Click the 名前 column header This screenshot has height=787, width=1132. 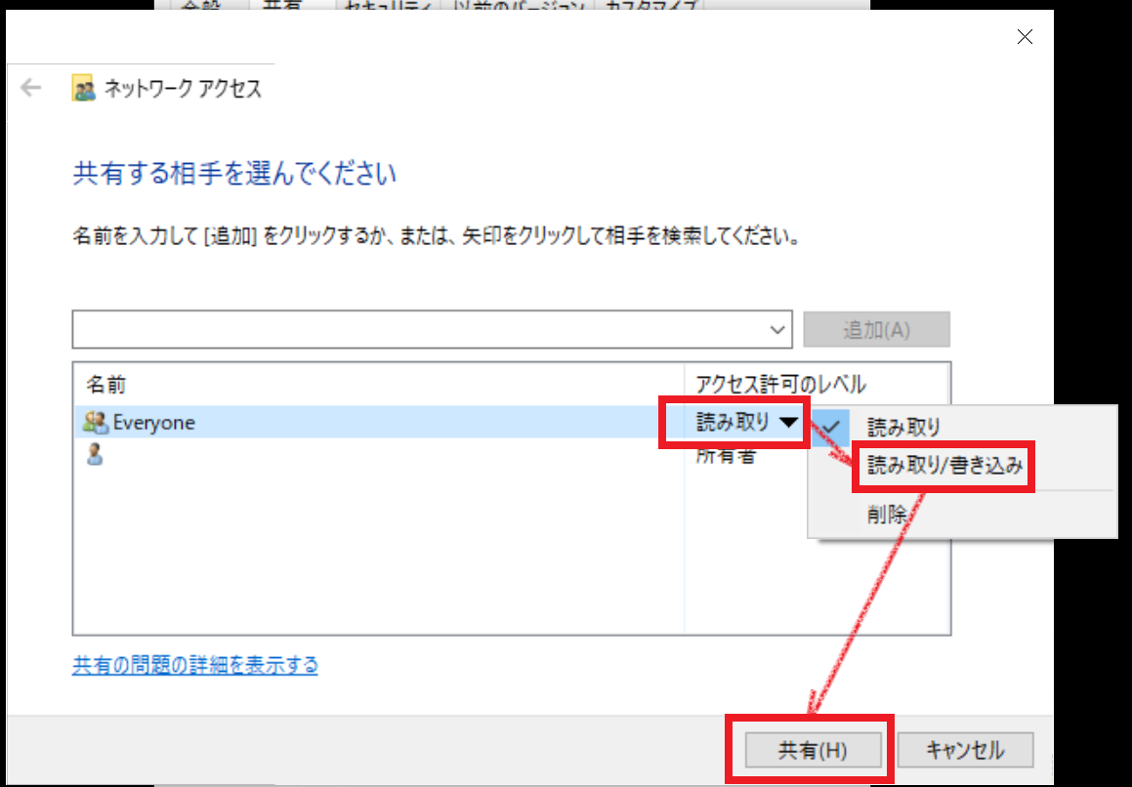coord(106,384)
